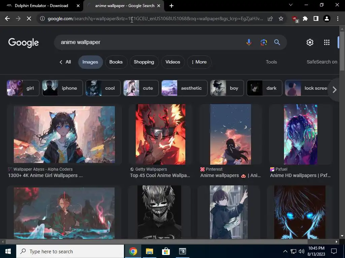Open the glowing blue eyes image
Image resolution: width=345 pixels, height=258 pixels.
(300, 212)
